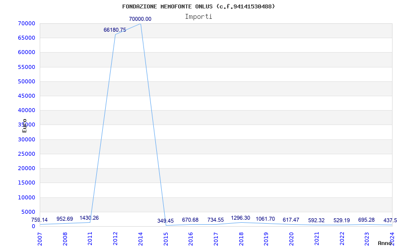Click the 30000 y-axis tick label

pyautogui.click(x=26, y=139)
